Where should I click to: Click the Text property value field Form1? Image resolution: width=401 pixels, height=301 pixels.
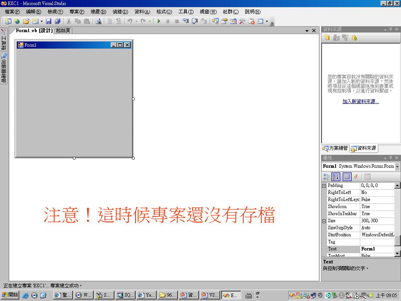[377, 249]
